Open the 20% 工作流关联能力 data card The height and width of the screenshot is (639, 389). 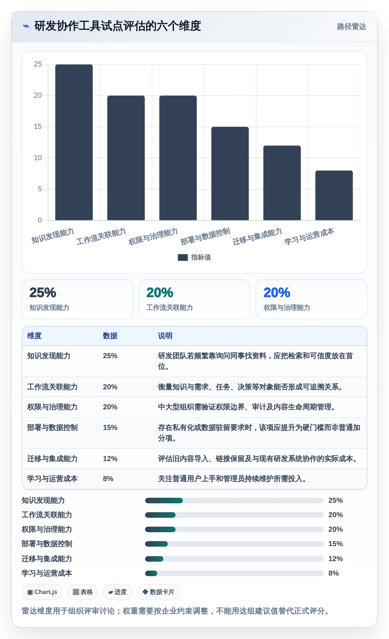[x=194, y=299]
